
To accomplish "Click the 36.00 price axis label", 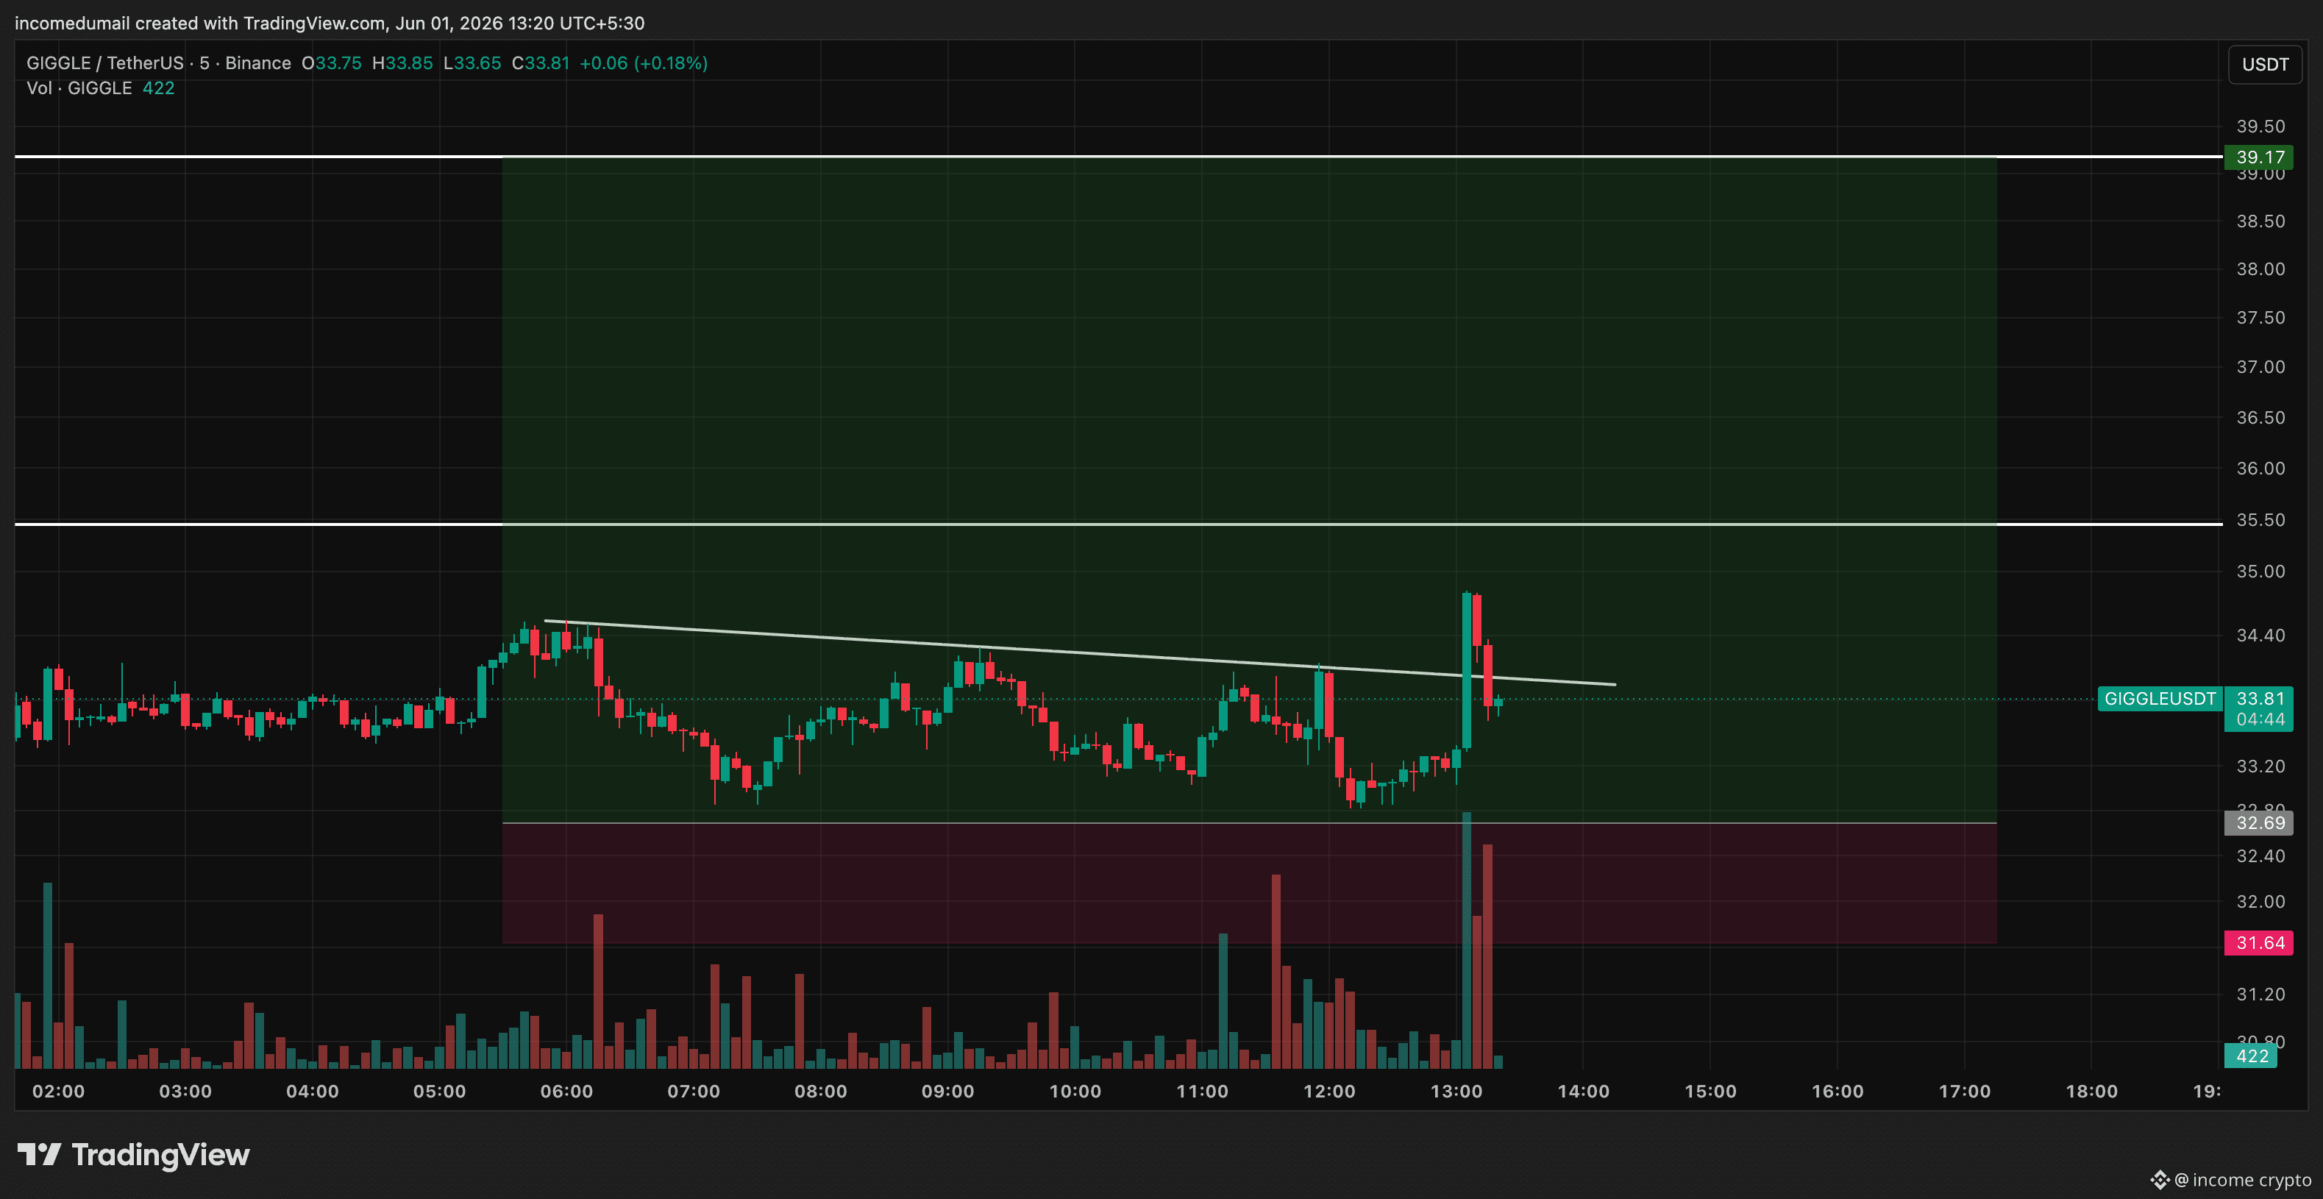I will [2260, 468].
